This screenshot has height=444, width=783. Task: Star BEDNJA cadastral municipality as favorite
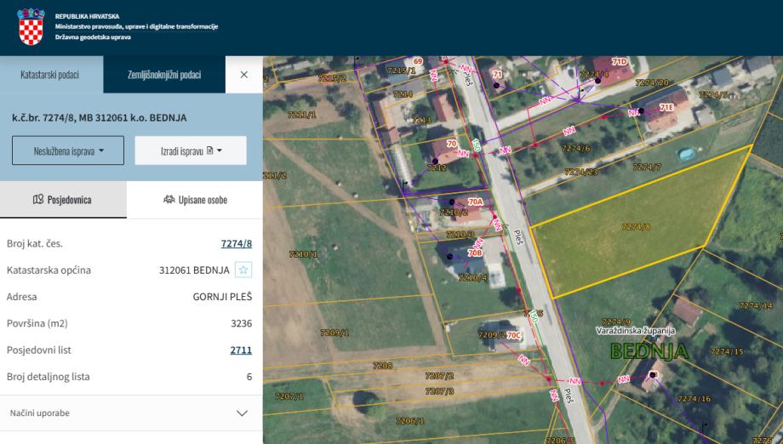[243, 270]
